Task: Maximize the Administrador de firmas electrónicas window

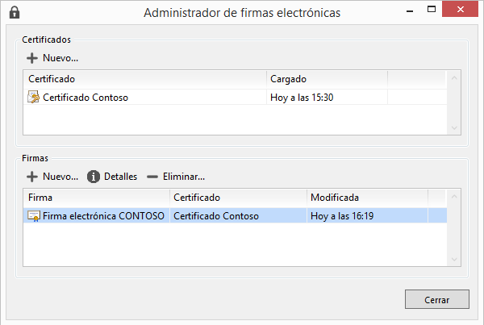Action: click(432, 9)
